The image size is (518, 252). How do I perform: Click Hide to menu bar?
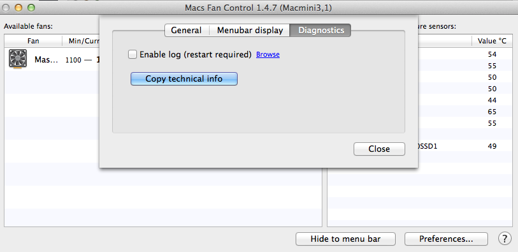[345, 239]
